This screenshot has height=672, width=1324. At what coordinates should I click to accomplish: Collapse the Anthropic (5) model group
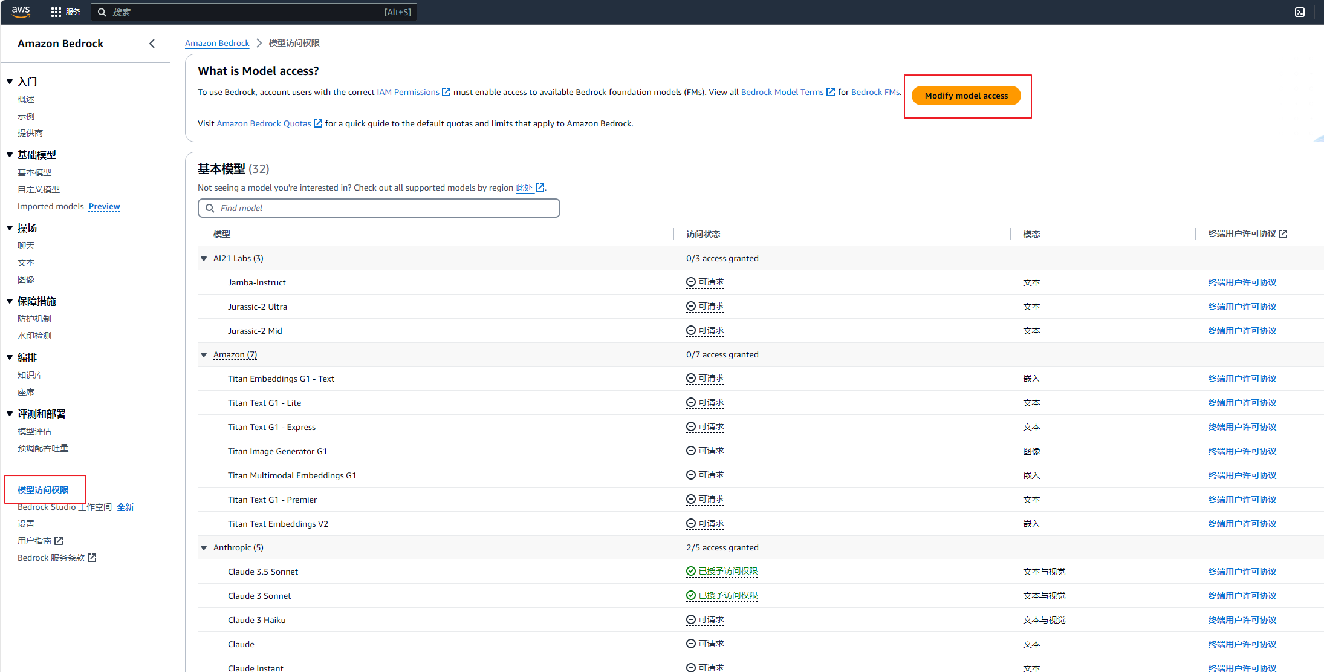coord(204,547)
